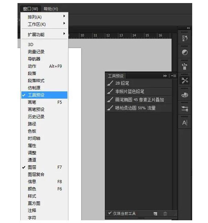
Task: Click the create new tool preset icon
Action: [x=155, y=214]
